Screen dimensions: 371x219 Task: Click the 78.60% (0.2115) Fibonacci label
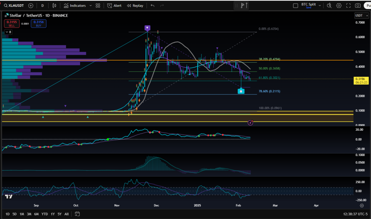click(269, 91)
